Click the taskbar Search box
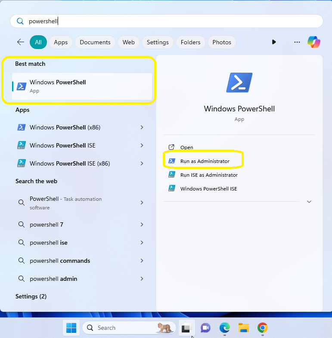Viewport: 332px width, 338px height. point(129,328)
